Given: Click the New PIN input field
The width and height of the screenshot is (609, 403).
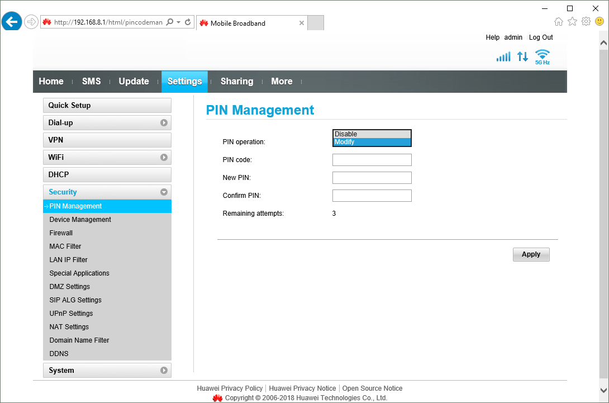Looking at the screenshot, I should [x=372, y=178].
